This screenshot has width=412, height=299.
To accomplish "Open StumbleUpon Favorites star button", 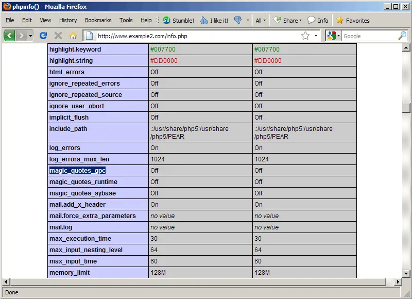I will click(353, 20).
